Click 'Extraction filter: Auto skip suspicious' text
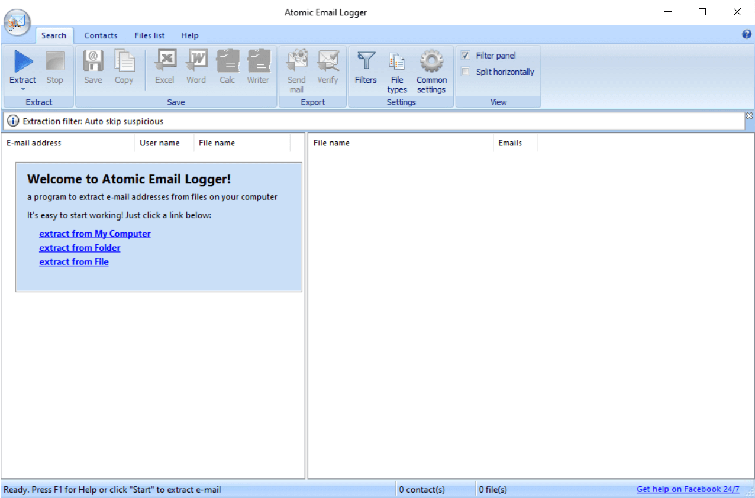This screenshot has height=498, width=755. click(93, 121)
